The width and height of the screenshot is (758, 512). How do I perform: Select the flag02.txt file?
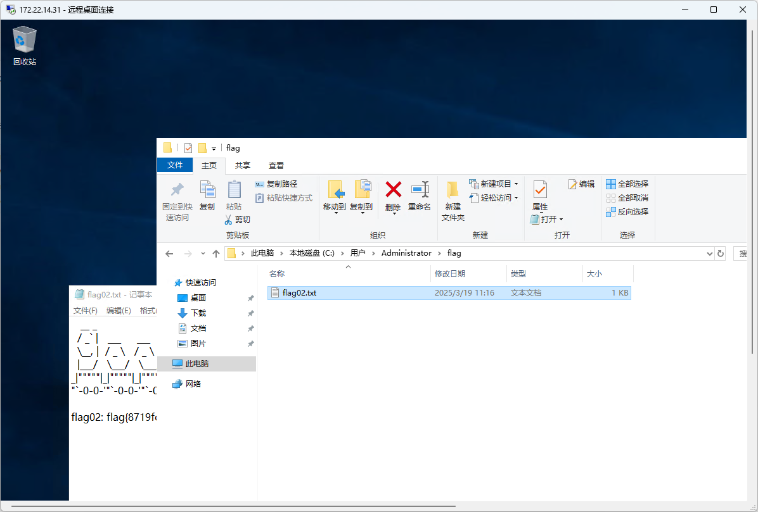click(x=299, y=293)
